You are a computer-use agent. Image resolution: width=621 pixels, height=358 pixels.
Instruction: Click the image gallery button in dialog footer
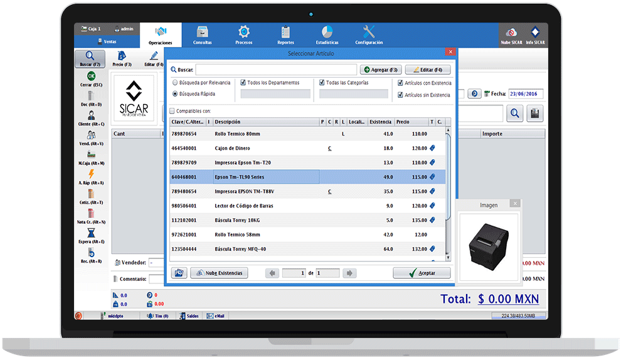[x=179, y=273]
